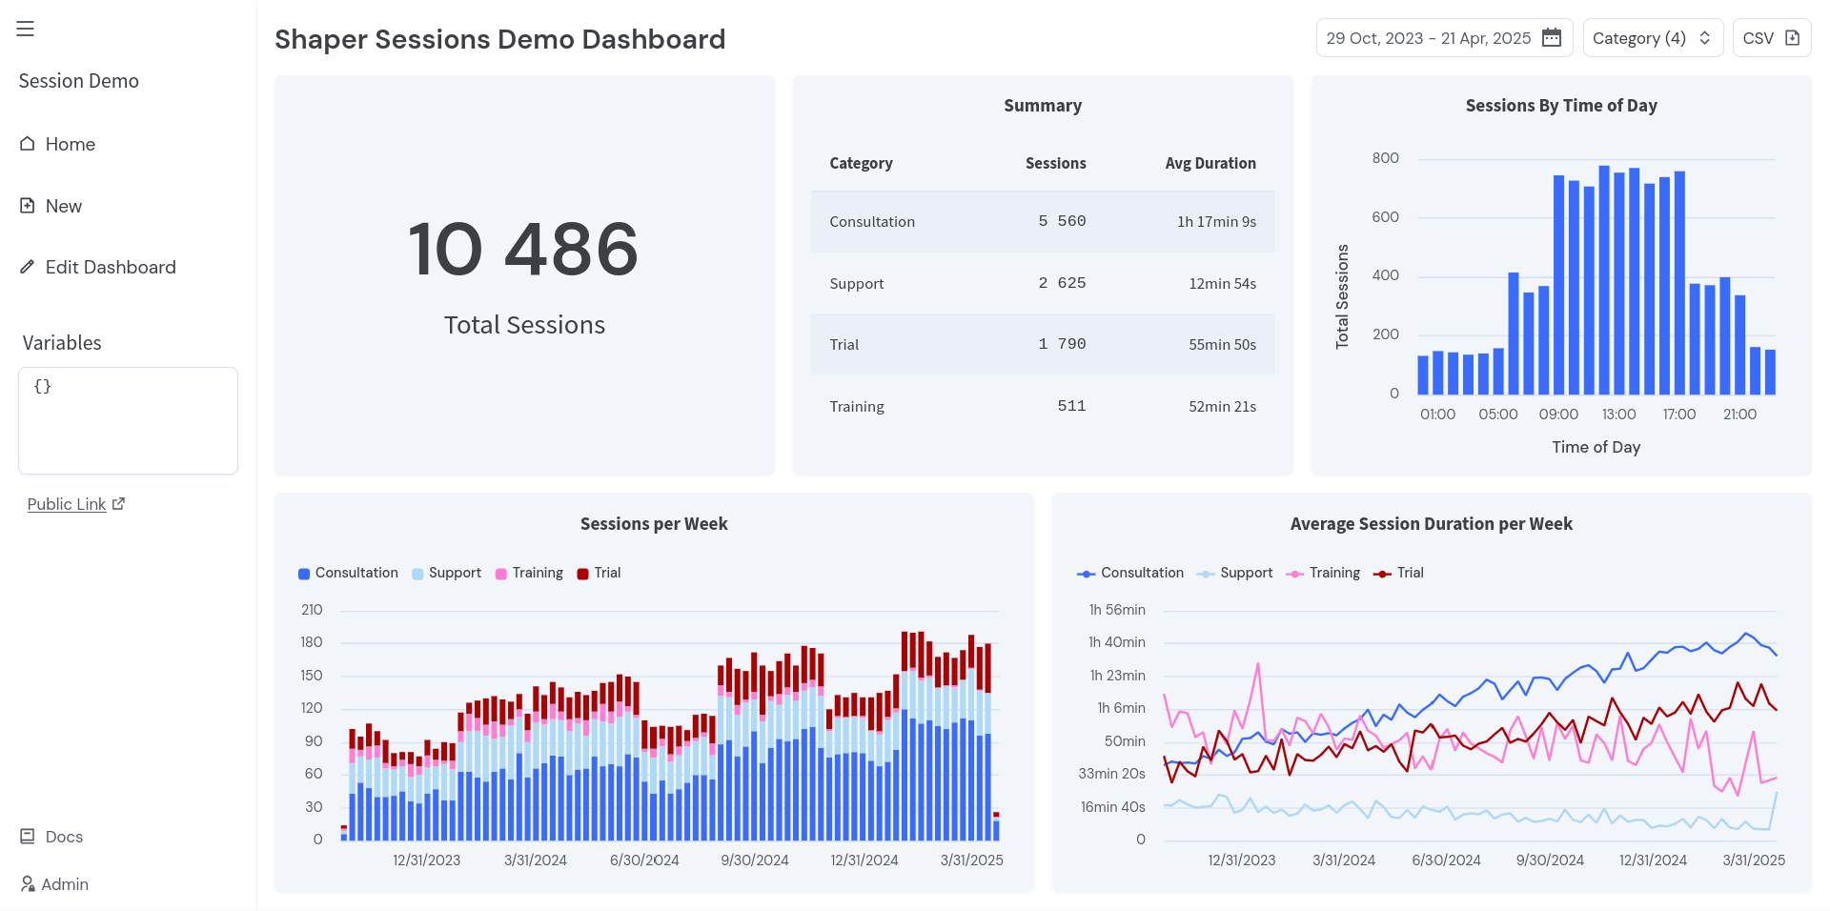The image size is (1830, 911).
Task: Click the Home icon in the sidebar
Action: pos(28,143)
